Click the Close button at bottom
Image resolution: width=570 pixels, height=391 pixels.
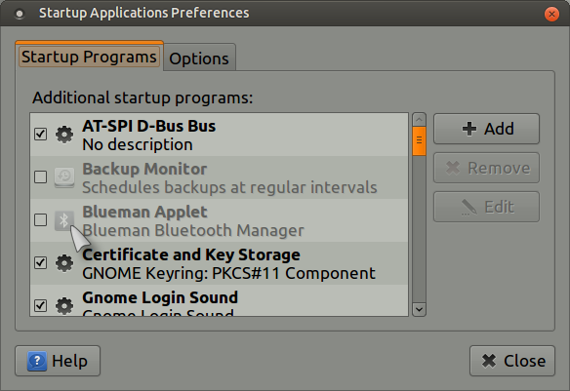click(x=512, y=361)
